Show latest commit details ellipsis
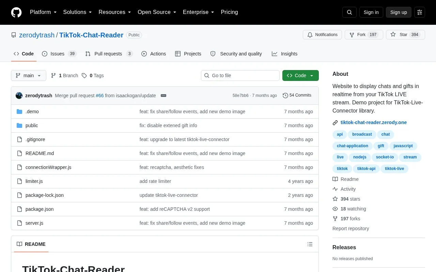The width and height of the screenshot is (436, 272). [x=163, y=96]
